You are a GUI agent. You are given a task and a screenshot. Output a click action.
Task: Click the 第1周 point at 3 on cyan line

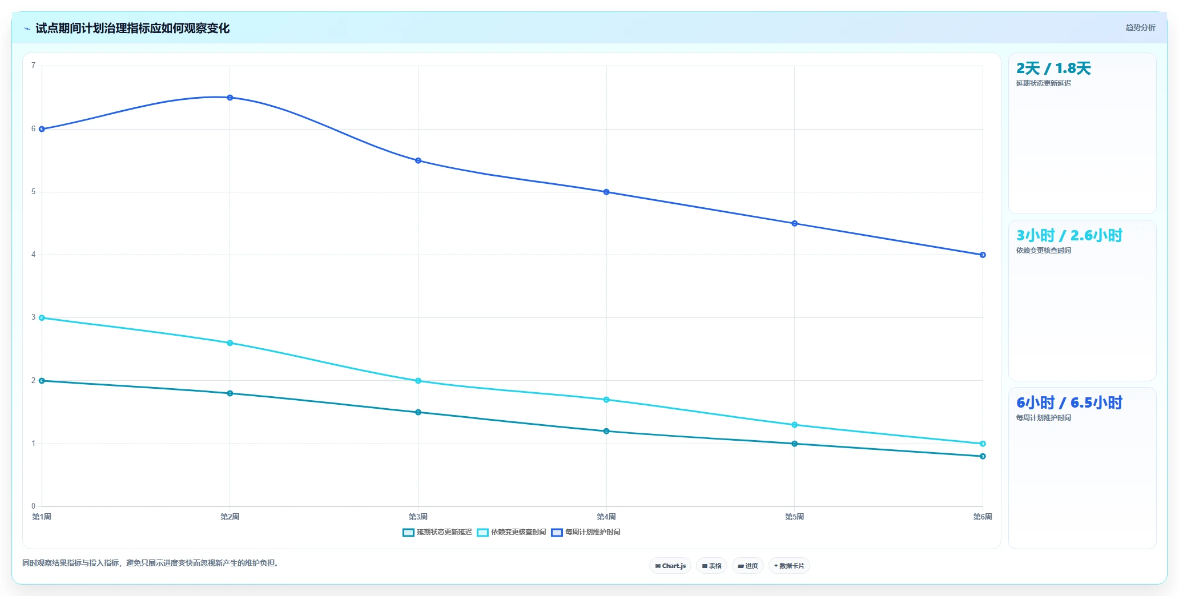coord(42,318)
